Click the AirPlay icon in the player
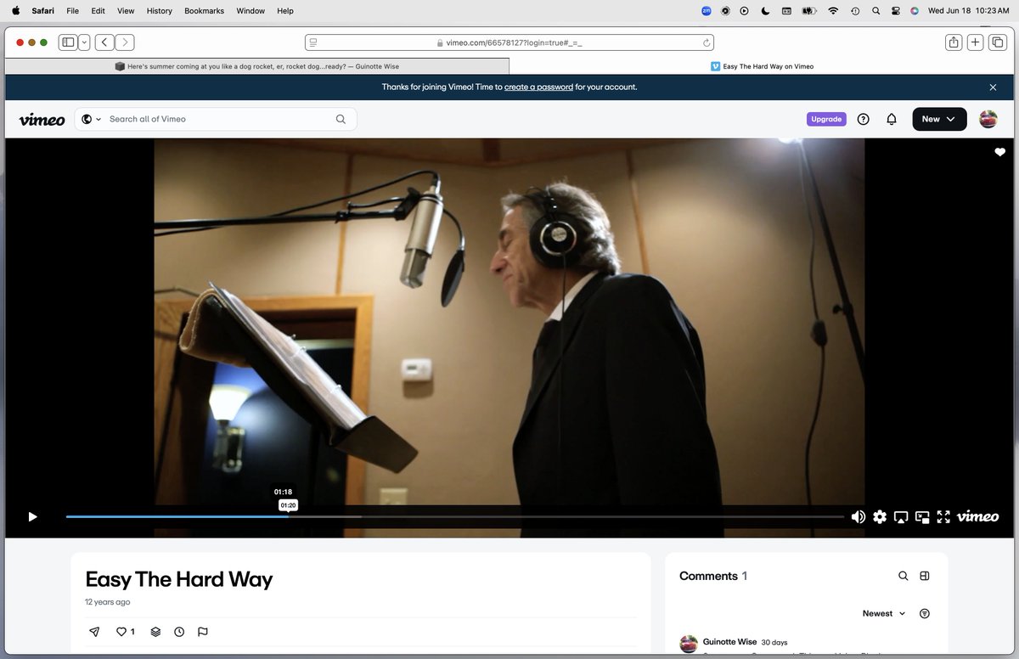The height and width of the screenshot is (659, 1019). (901, 516)
